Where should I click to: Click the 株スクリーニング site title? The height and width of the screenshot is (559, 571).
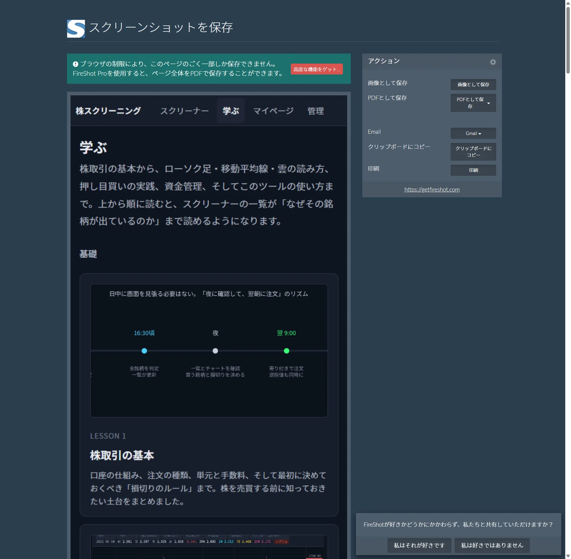click(108, 111)
